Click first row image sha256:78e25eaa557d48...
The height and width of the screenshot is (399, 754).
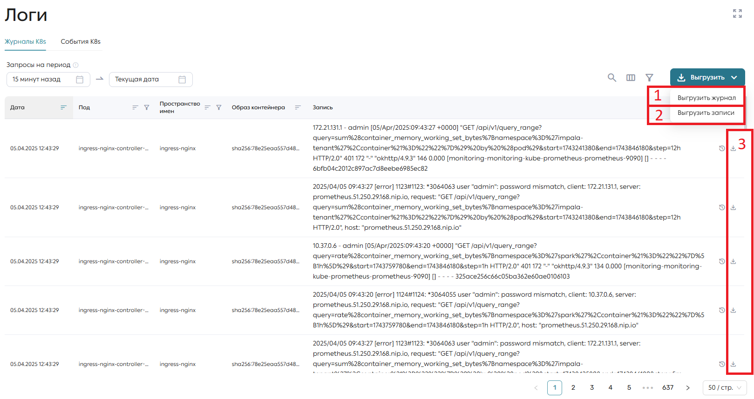(x=265, y=148)
